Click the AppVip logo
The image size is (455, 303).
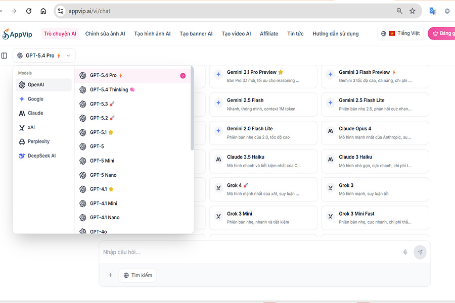[x=19, y=34]
